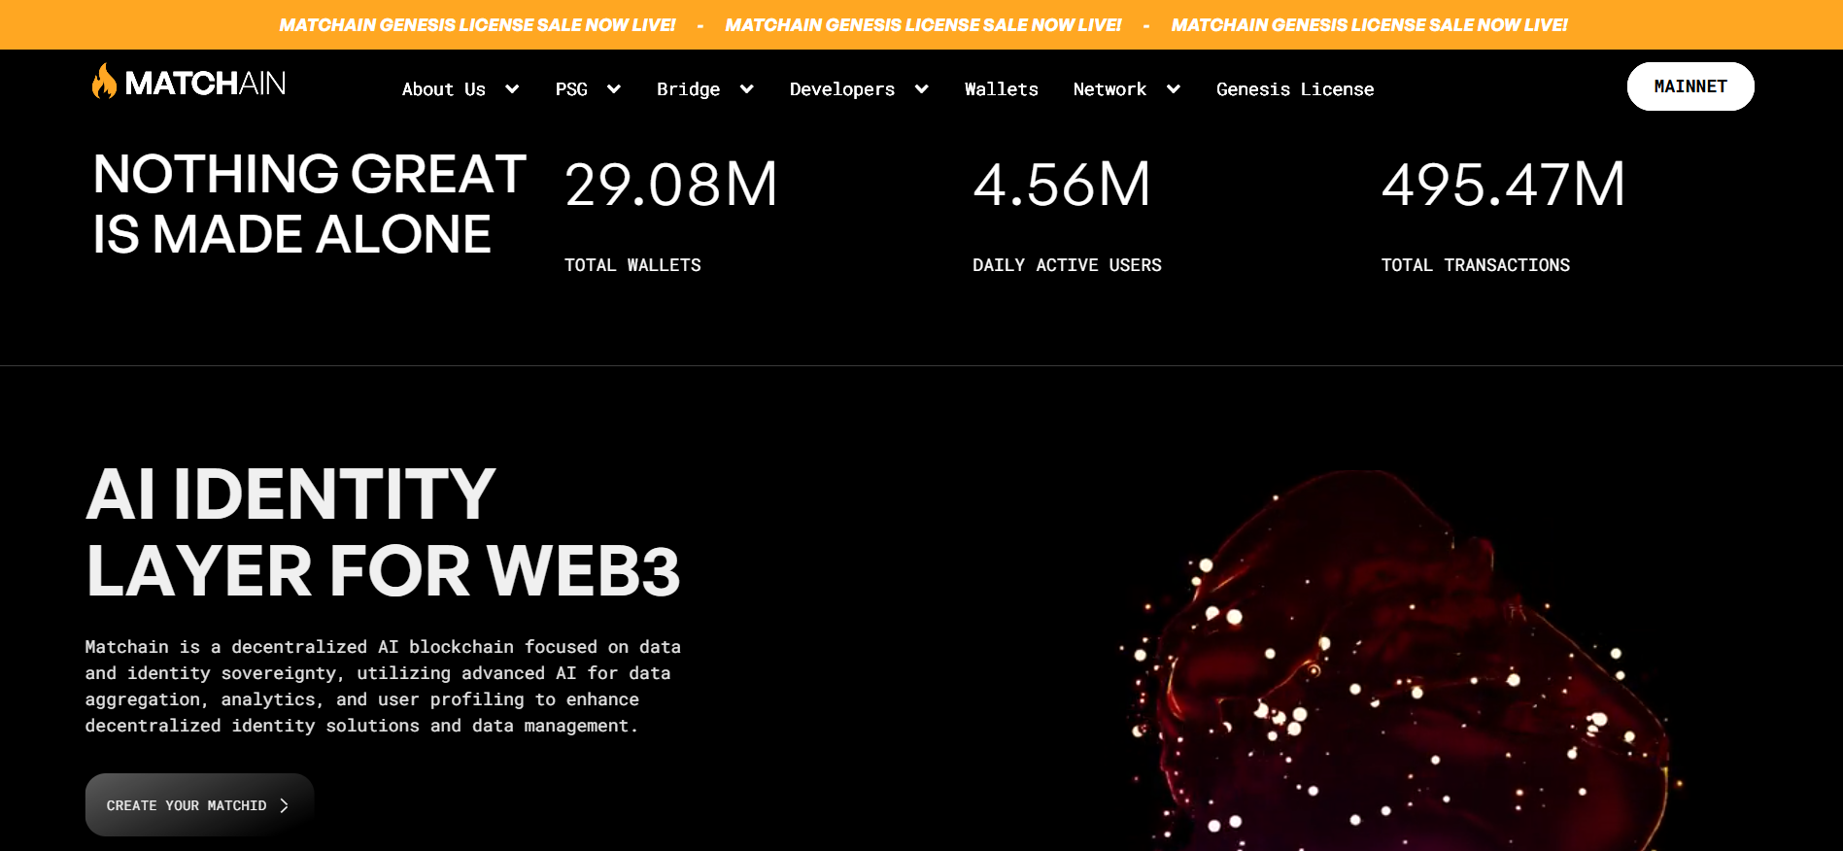Click the CREATE YOUR MATCHID button

pos(199,804)
